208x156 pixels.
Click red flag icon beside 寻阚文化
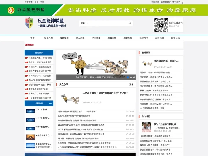click(27, 94)
